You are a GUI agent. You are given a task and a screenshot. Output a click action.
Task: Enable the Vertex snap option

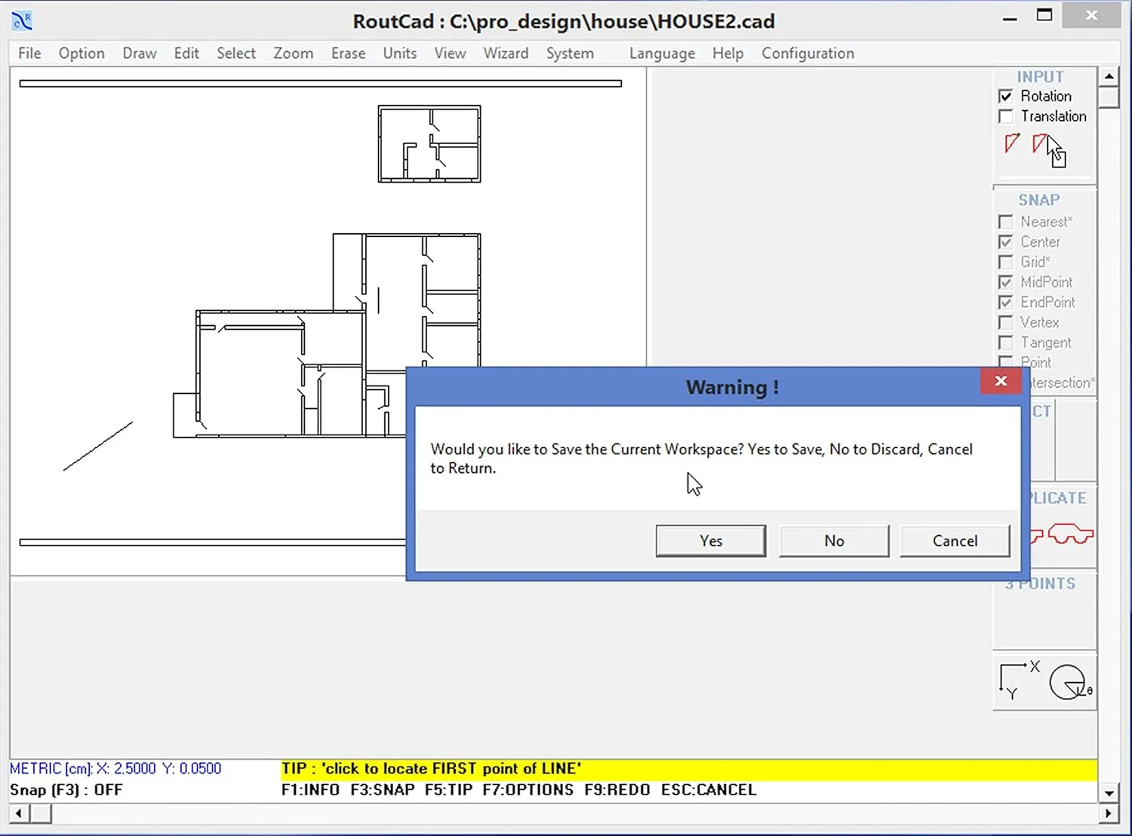tap(1006, 322)
